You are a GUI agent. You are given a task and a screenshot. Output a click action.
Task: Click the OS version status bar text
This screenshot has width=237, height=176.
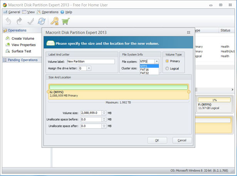(x=199, y=170)
